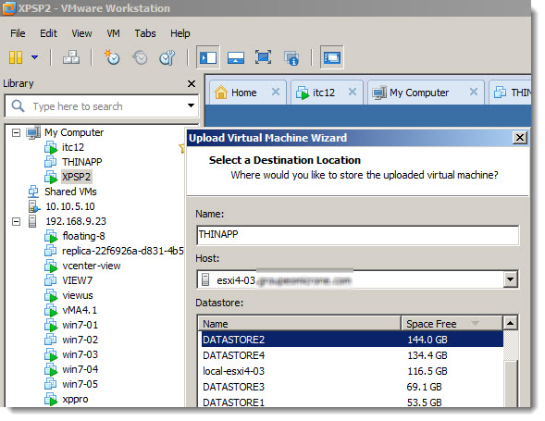Select the VIEW7 virtual machine
The width and height of the screenshot is (545, 421).
point(77,280)
